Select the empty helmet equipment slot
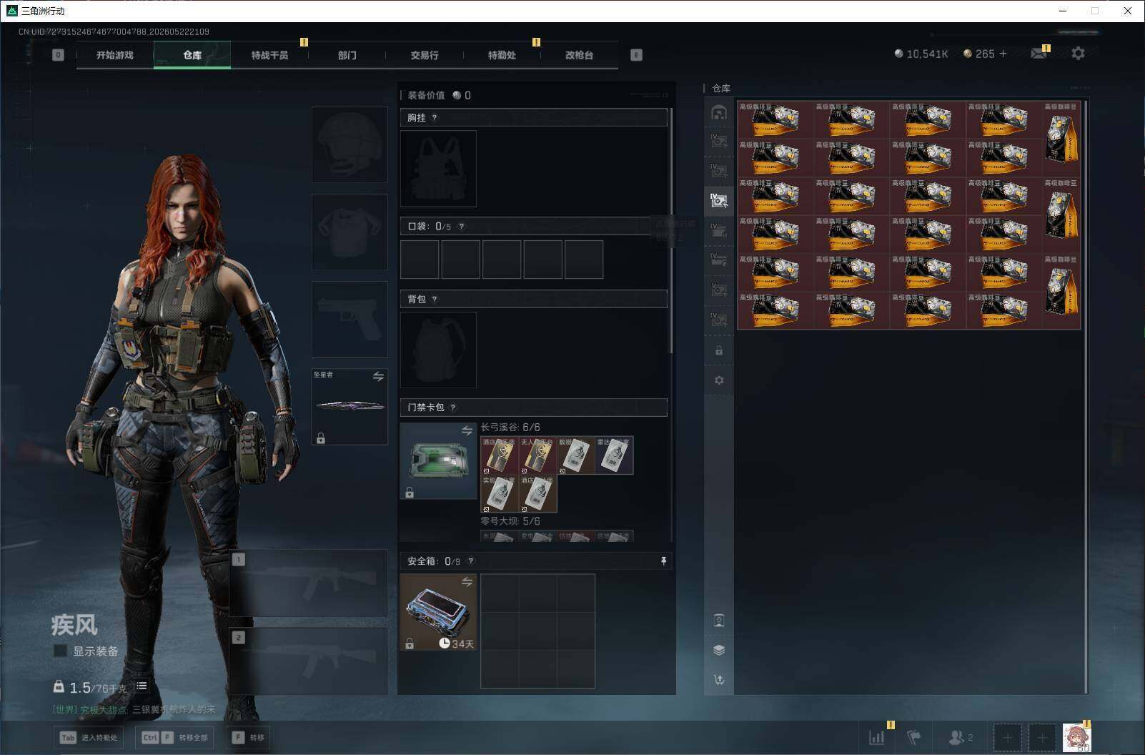 pos(350,144)
